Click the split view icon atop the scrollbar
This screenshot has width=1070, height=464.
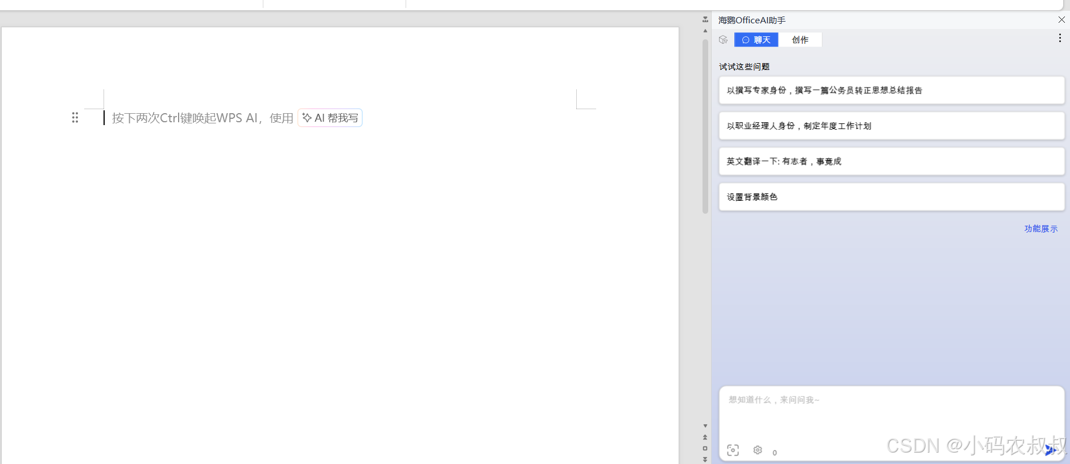(705, 19)
